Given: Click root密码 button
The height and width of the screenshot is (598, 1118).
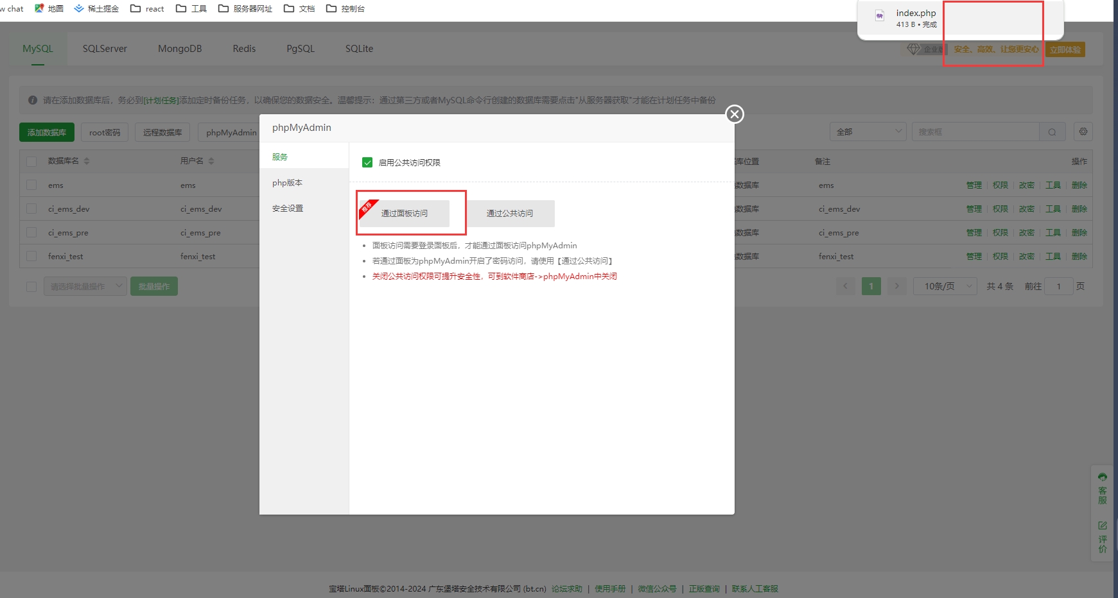Looking at the screenshot, I should click(105, 132).
